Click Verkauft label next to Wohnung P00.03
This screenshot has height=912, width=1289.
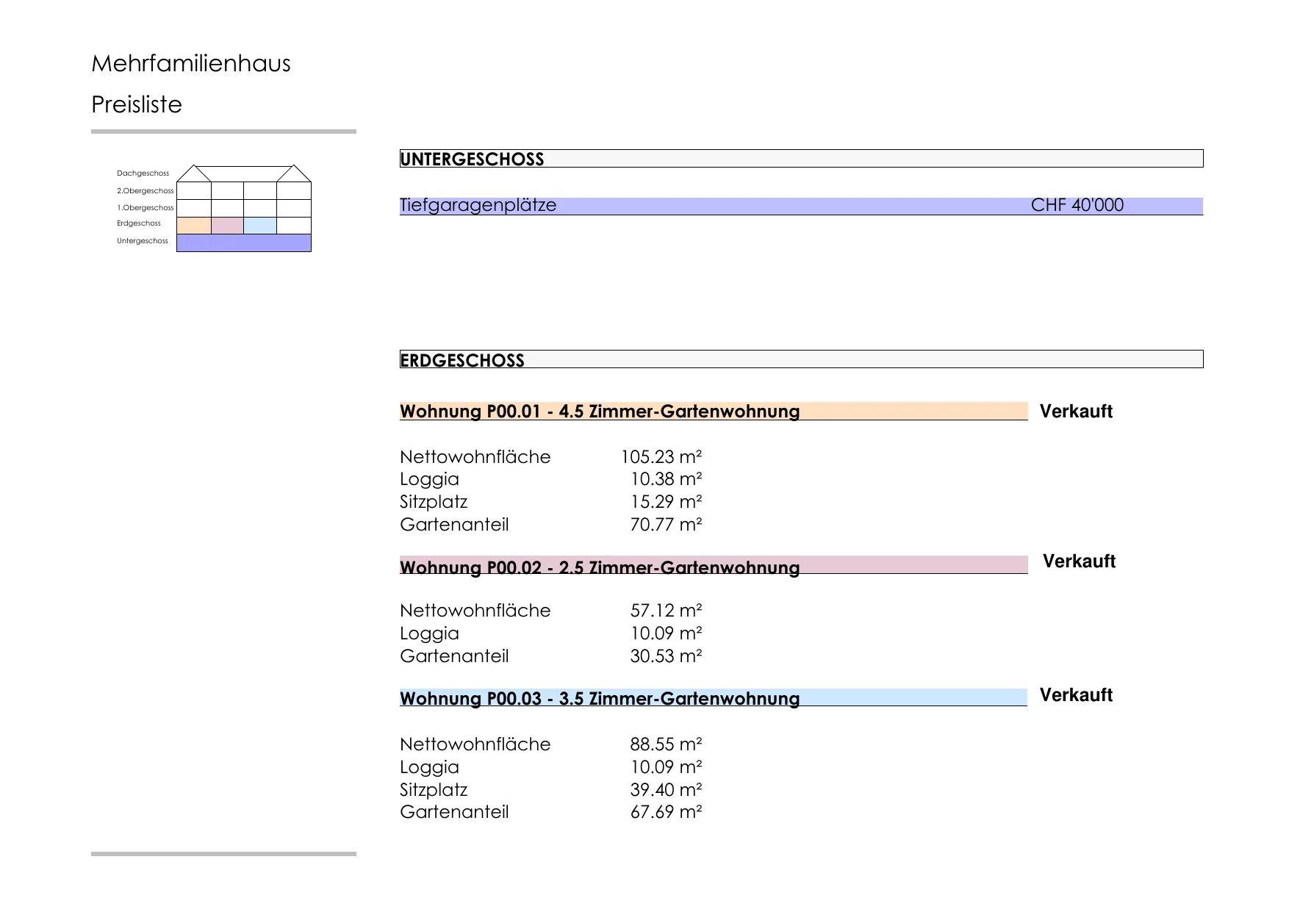1076,695
